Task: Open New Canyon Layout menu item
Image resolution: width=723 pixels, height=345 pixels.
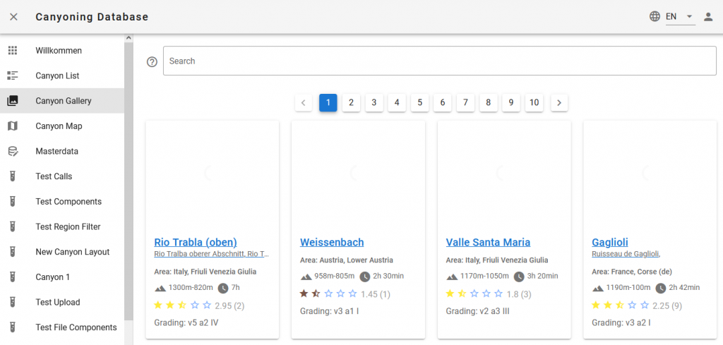Action: click(x=72, y=252)
